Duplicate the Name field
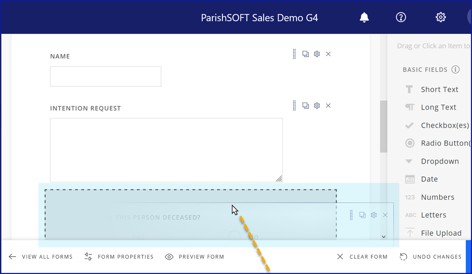Image resolution: width=472 pixels, height=274 pixels. 306,54
